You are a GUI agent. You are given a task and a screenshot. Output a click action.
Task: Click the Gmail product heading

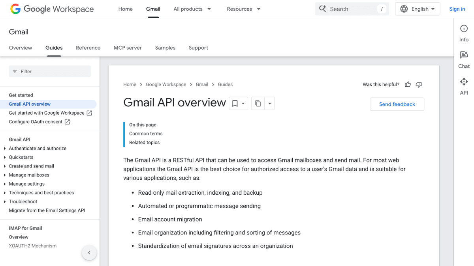coord(19,32)
